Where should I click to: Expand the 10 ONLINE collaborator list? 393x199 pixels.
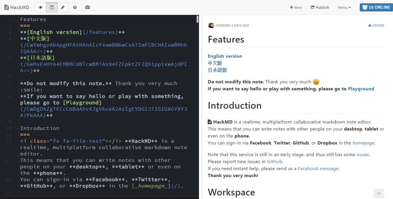(376, 7)
